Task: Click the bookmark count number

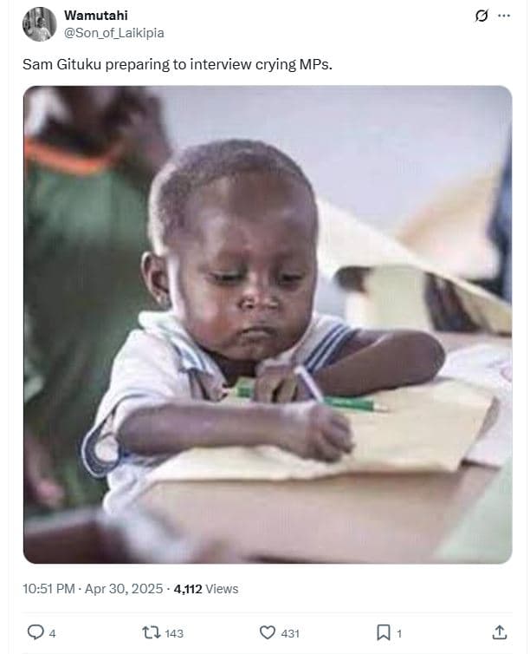Action: click(399, 633)
